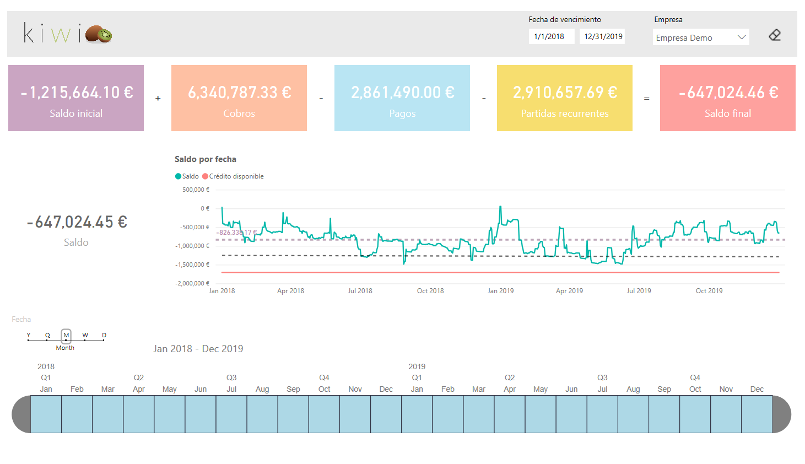Click the Cobros amount card
Screen dimensions: 805x464
coord(239,98)
